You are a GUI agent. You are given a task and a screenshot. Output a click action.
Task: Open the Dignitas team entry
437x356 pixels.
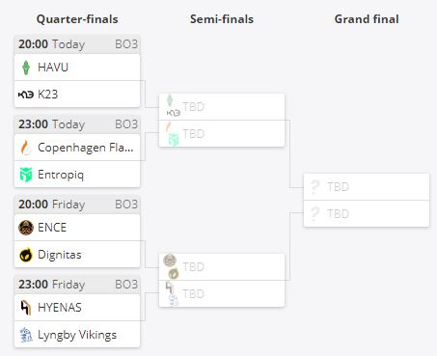77,255
